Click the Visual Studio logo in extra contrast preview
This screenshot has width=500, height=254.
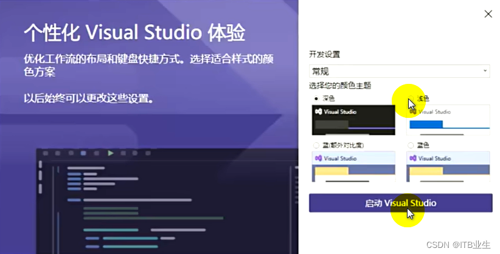318,158
